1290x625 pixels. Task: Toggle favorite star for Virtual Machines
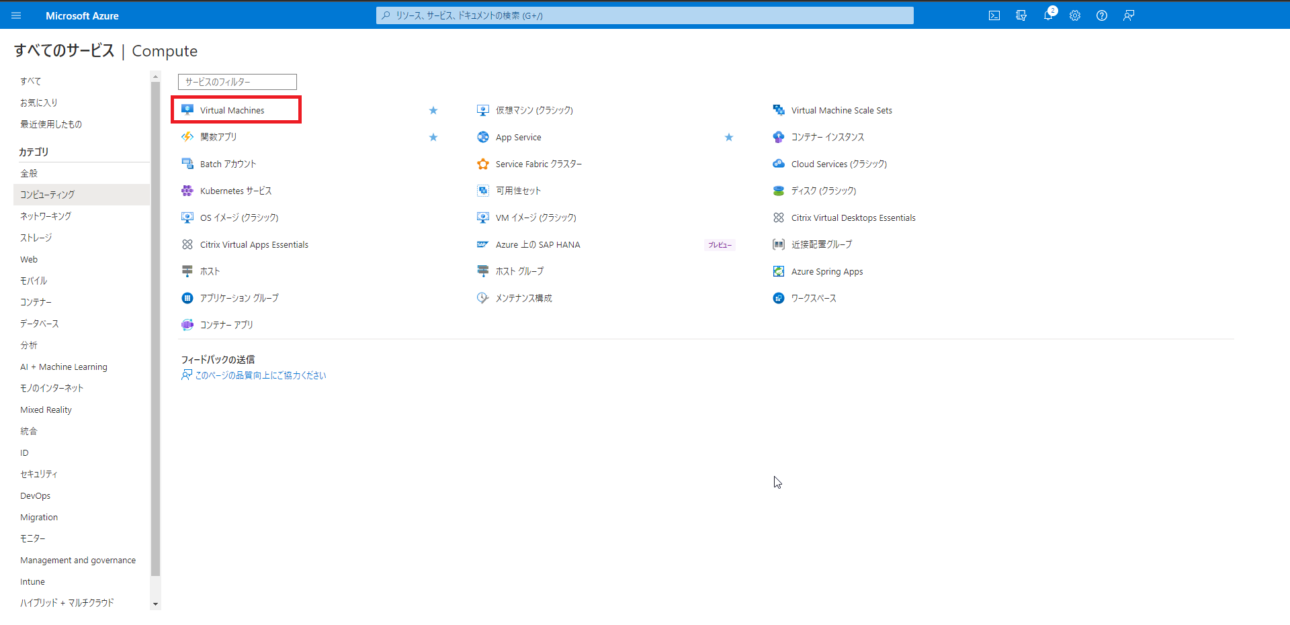pos(433,110)
